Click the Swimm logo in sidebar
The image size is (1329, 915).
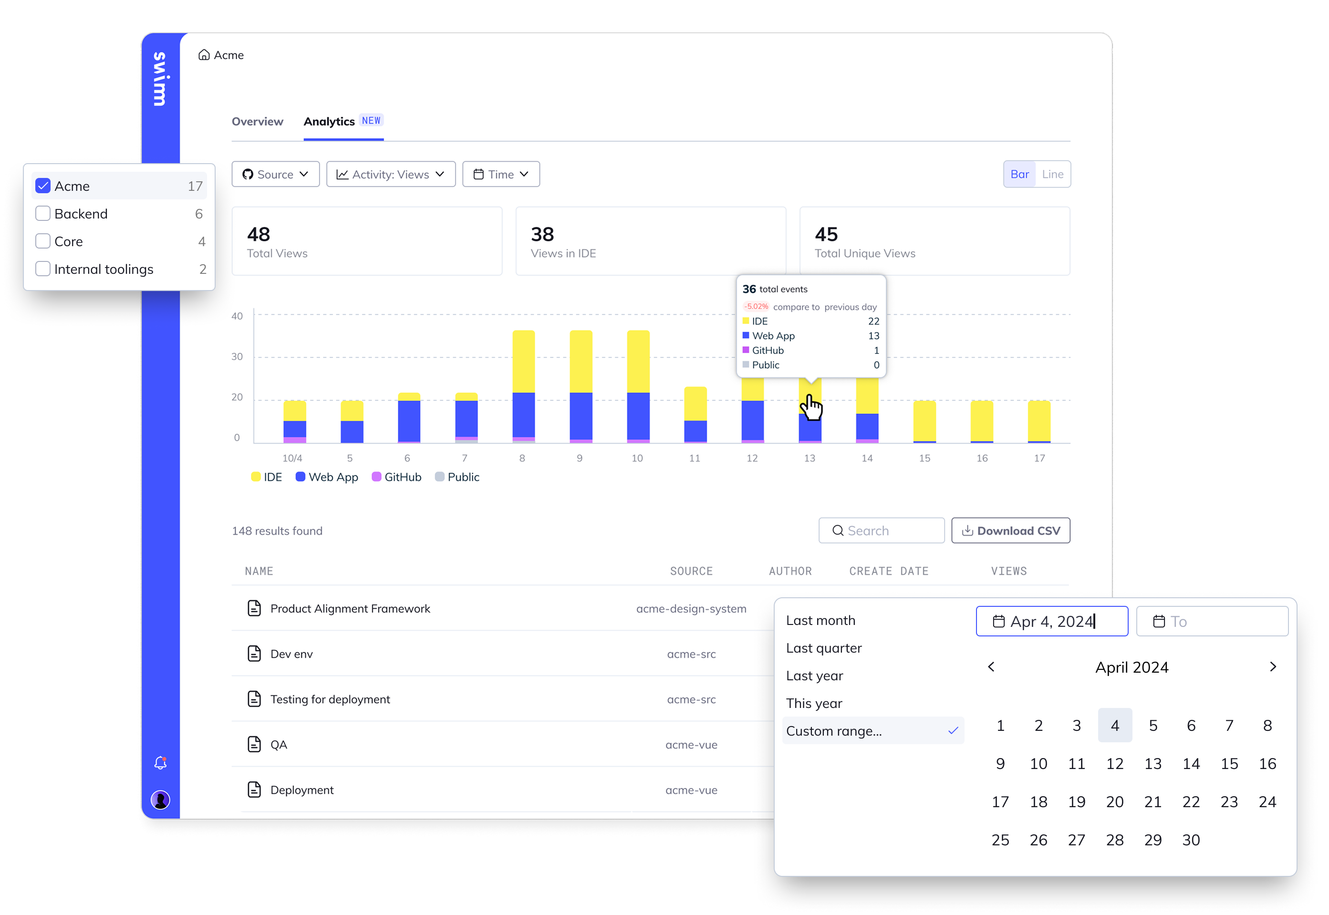click(160, 79)
